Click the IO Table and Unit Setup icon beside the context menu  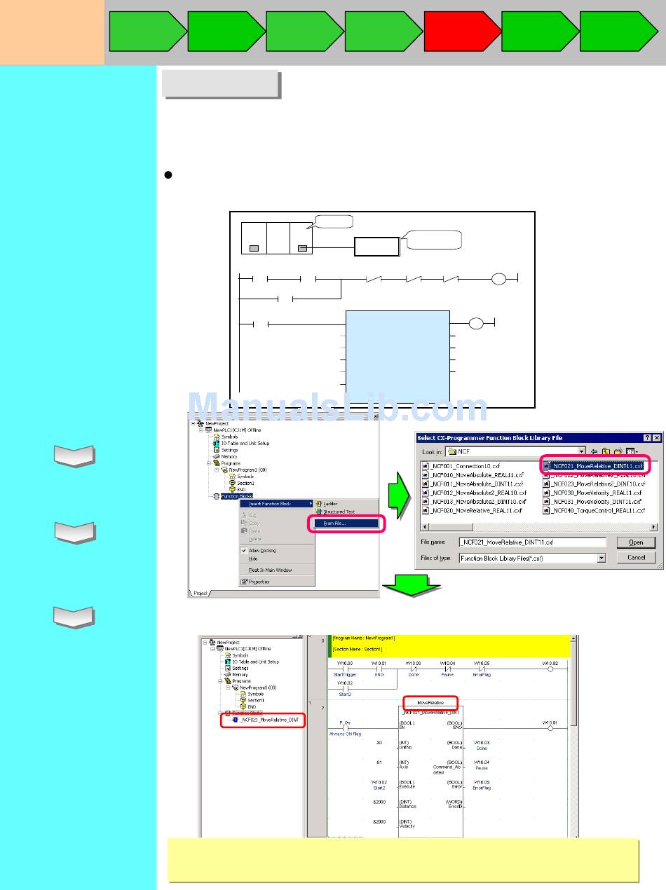216,443
